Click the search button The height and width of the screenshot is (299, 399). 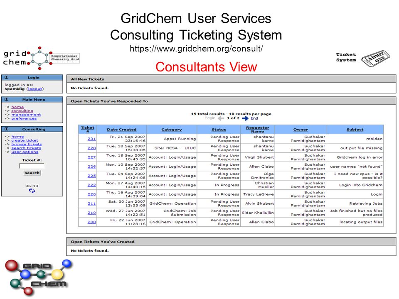click(x=32, y=173)
